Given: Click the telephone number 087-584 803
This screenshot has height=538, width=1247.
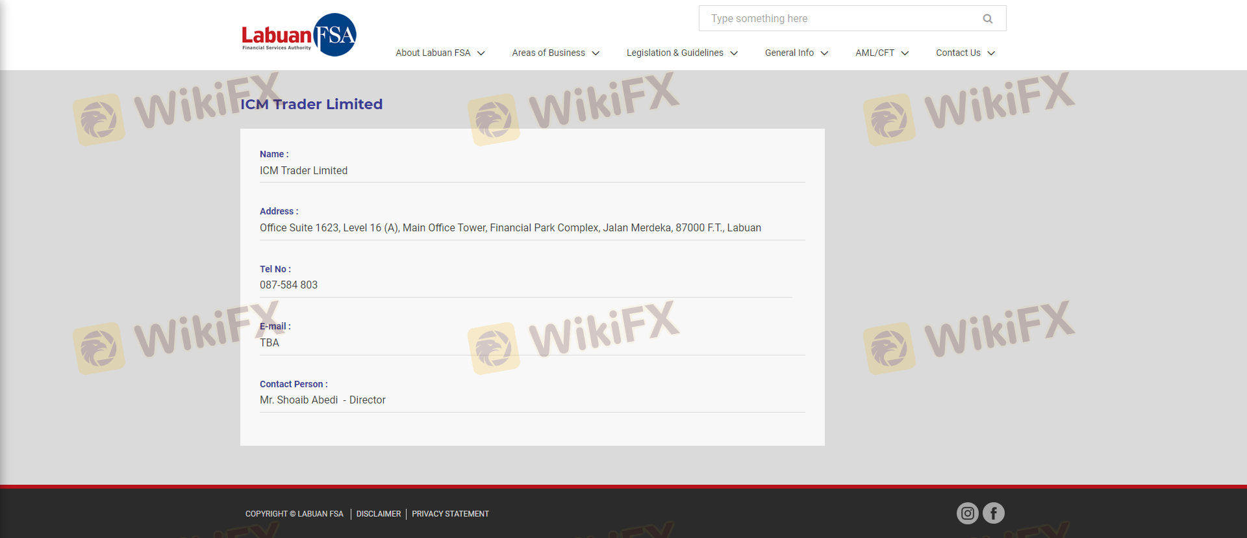Looking at the screenshot, I should tap(288, 285).
